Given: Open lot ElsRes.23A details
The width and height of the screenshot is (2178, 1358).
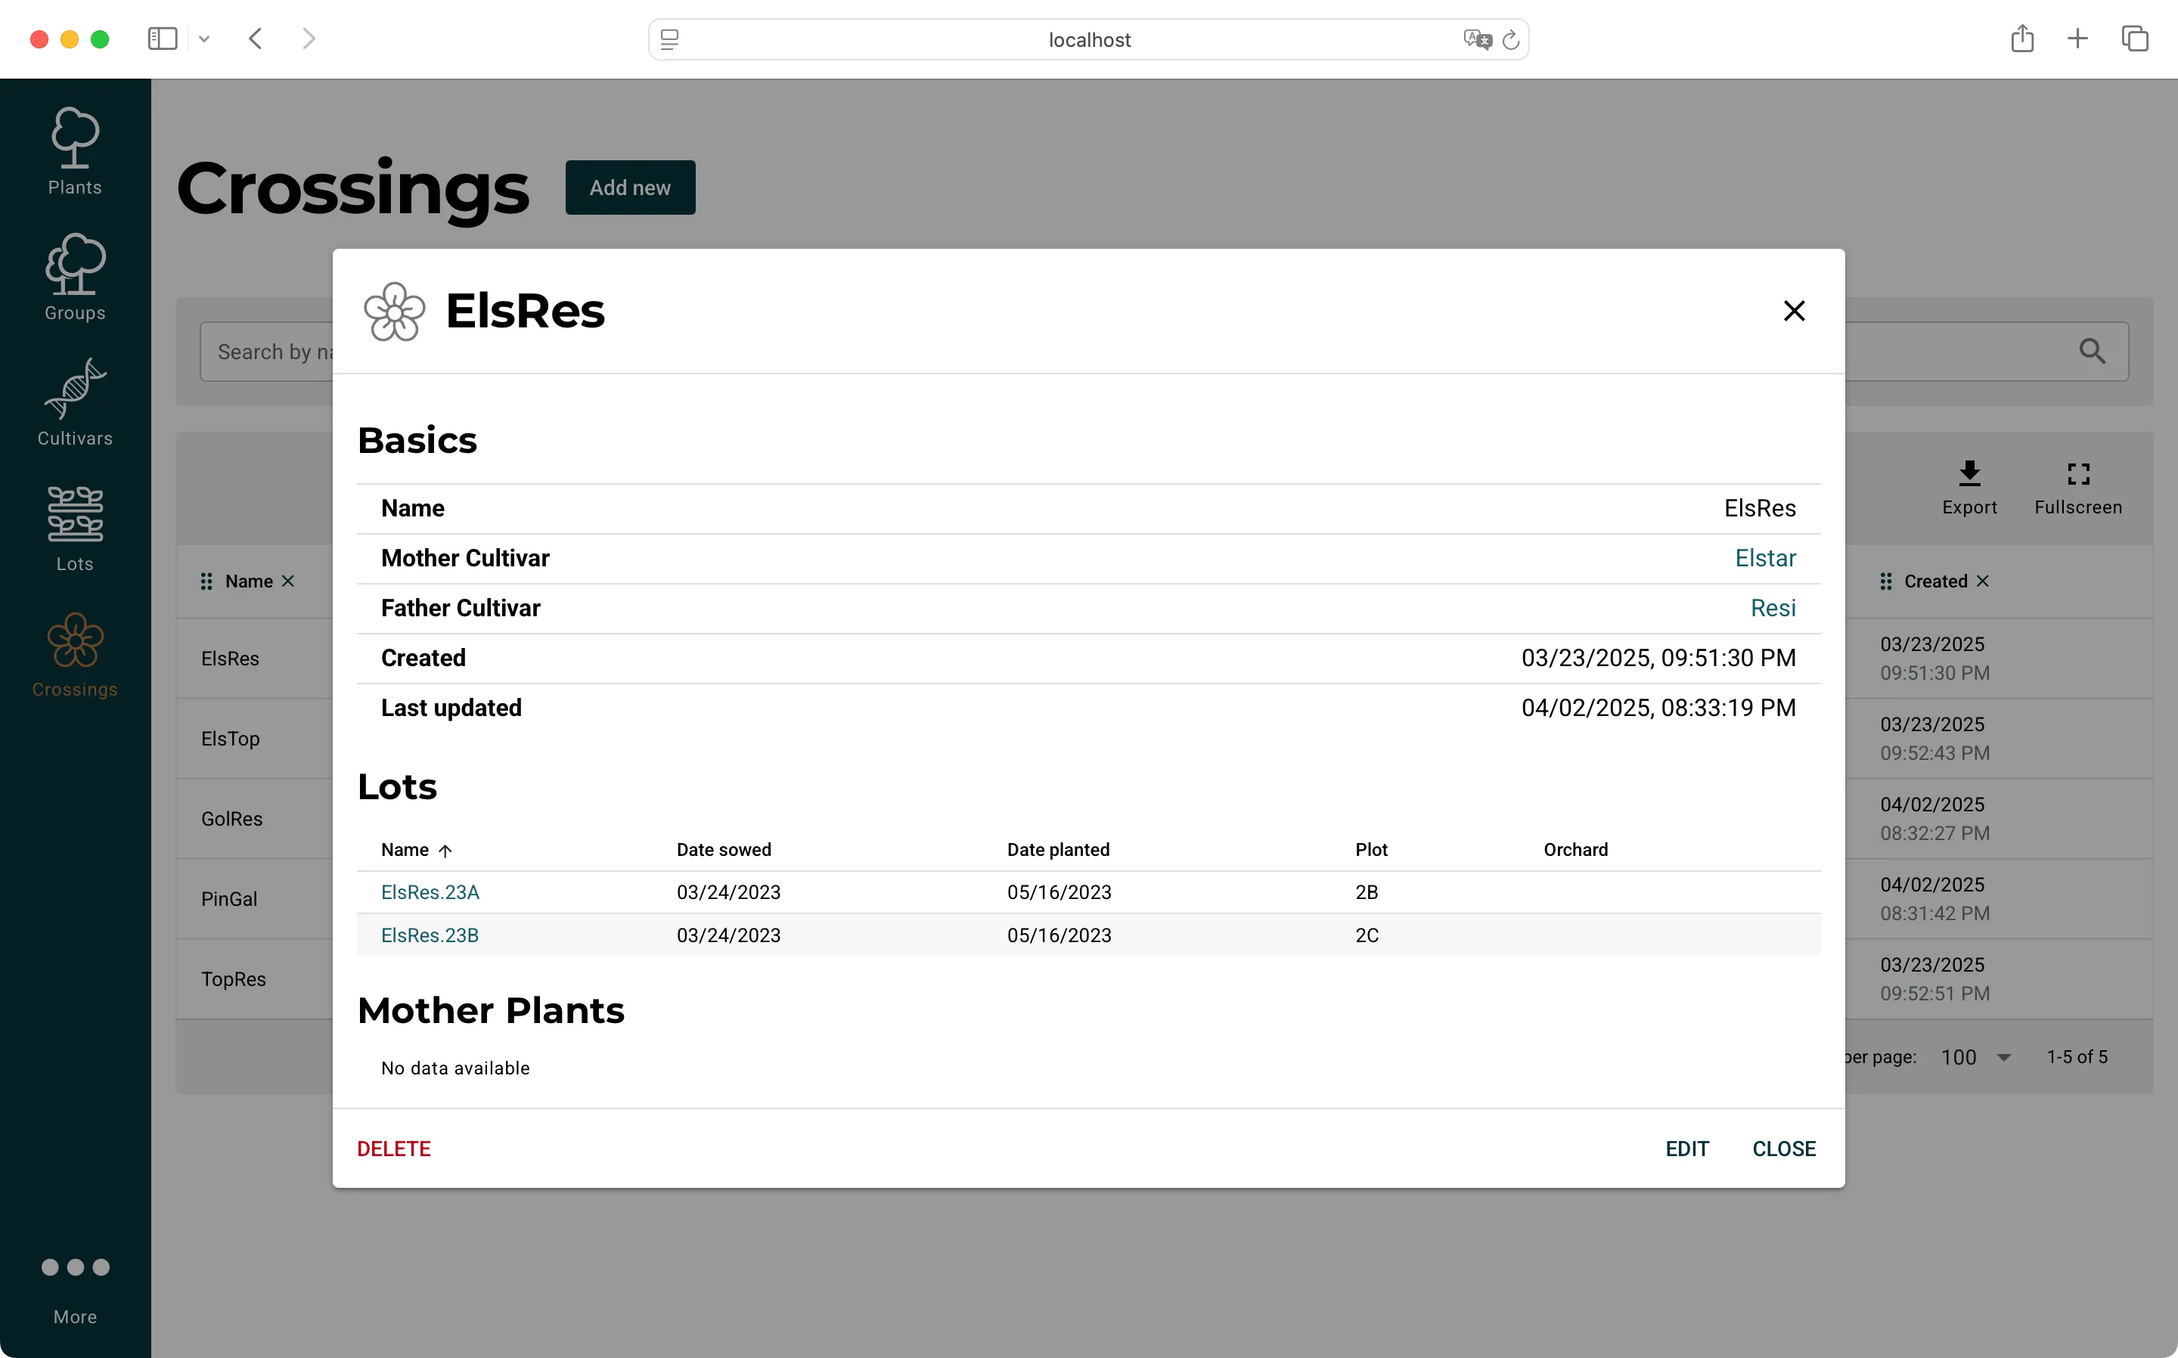Looking at the screenshot, I should pos(430,892).
